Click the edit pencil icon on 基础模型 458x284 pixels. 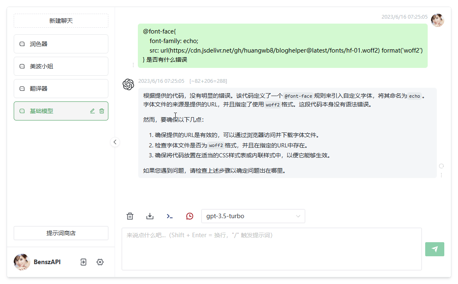[x=92, y=111]
